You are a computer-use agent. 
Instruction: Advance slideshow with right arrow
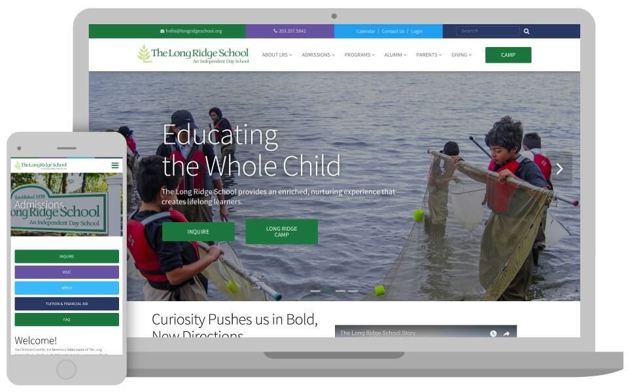point(559,169)
